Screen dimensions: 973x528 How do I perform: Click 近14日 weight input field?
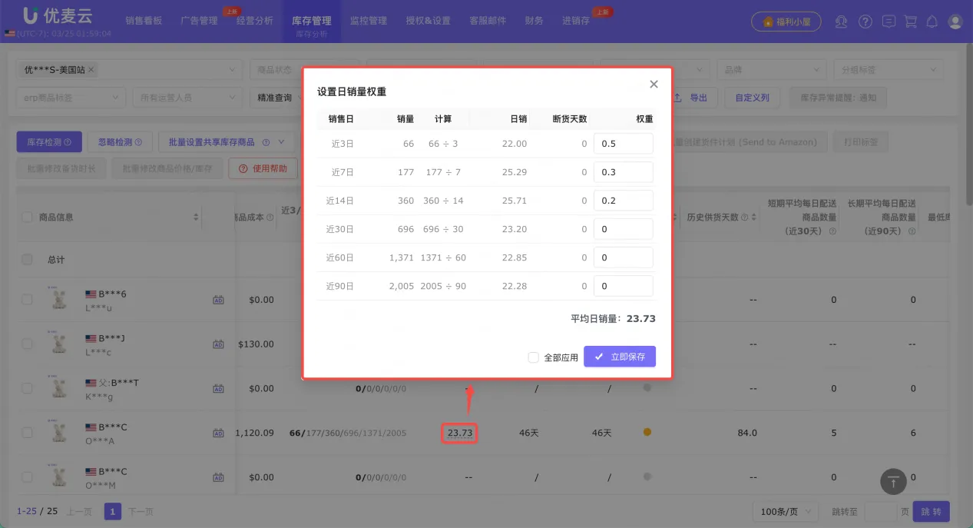(x=624, y=201)
